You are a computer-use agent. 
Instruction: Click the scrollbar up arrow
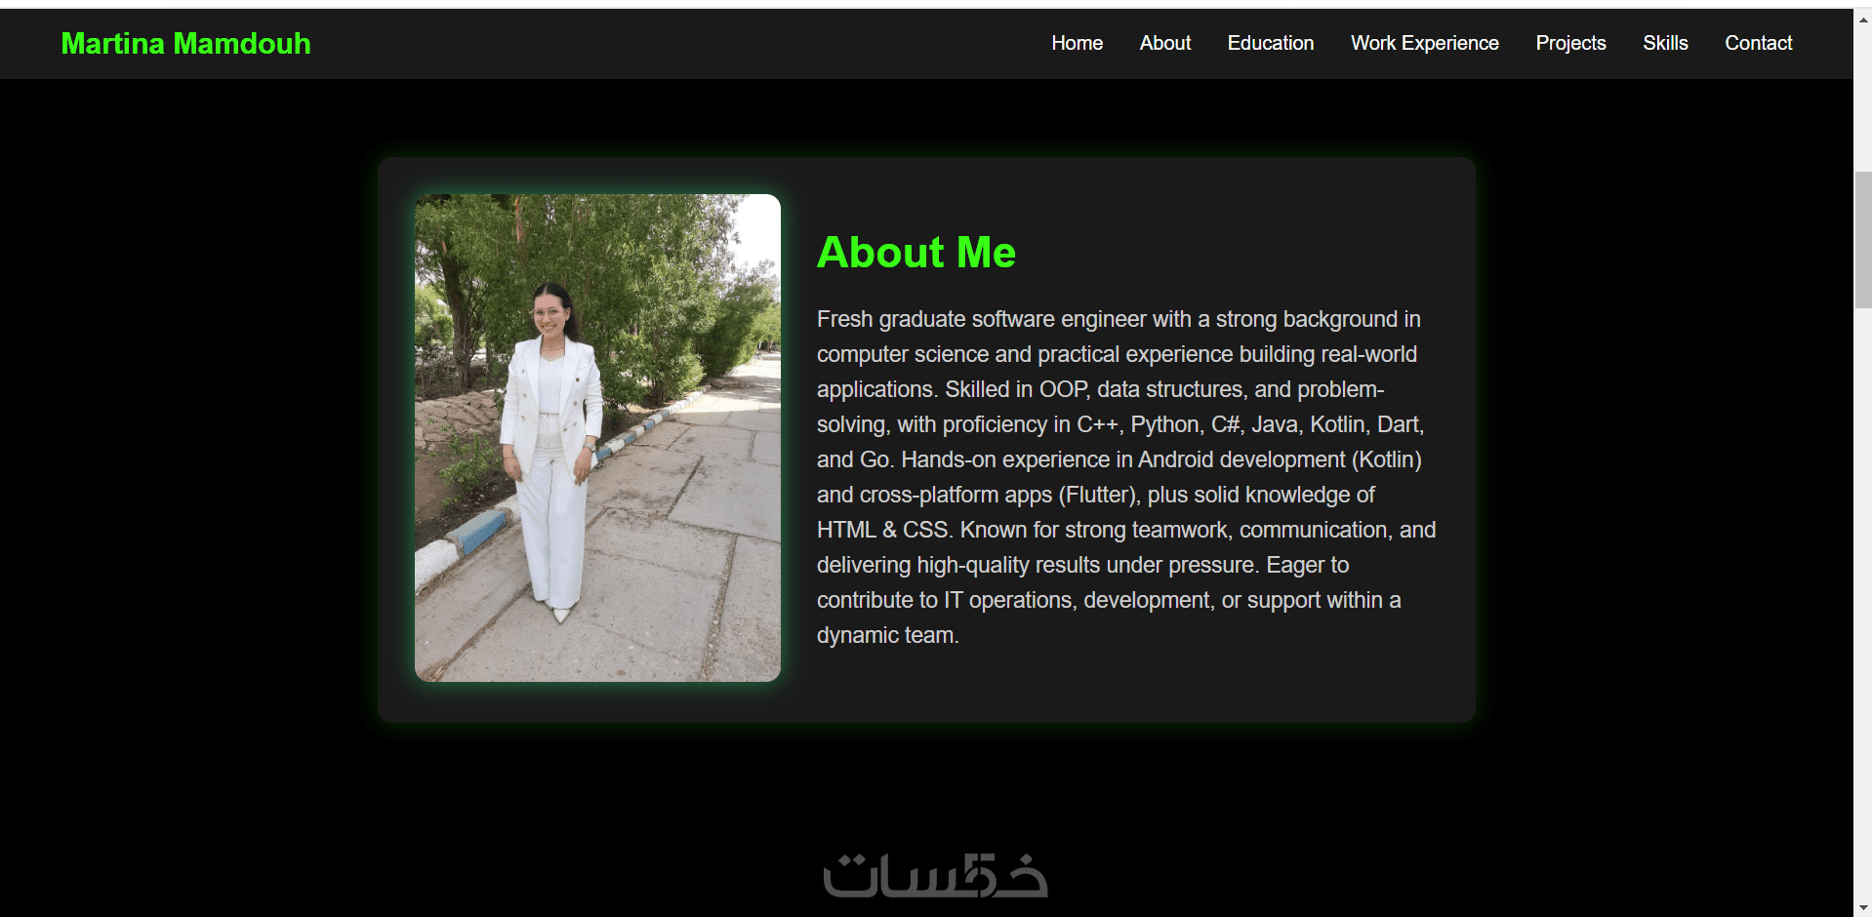click(x=1862, y=18)
